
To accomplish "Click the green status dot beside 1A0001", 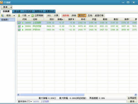I will [23, 23].
